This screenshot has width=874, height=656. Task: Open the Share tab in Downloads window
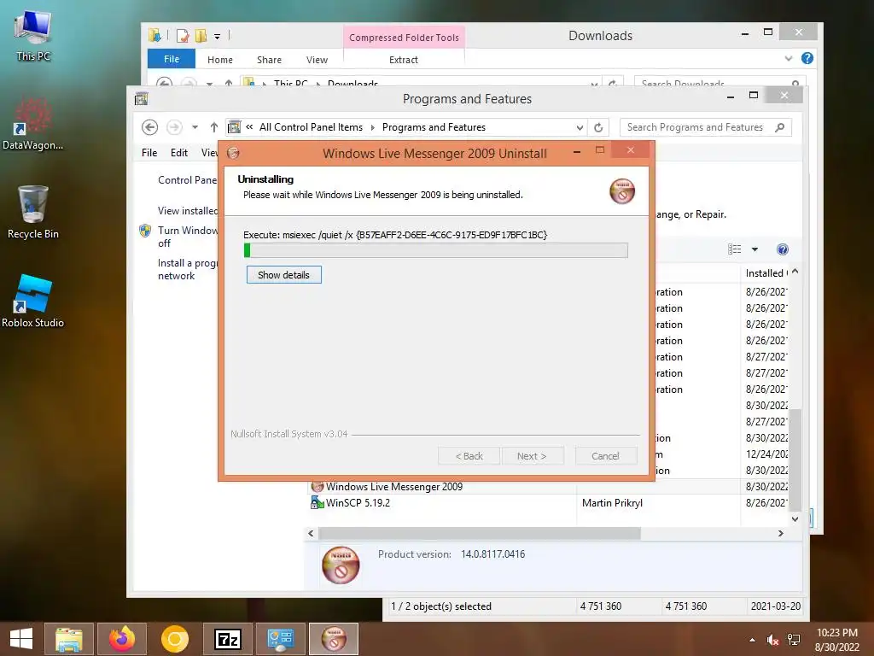point(269,60)
